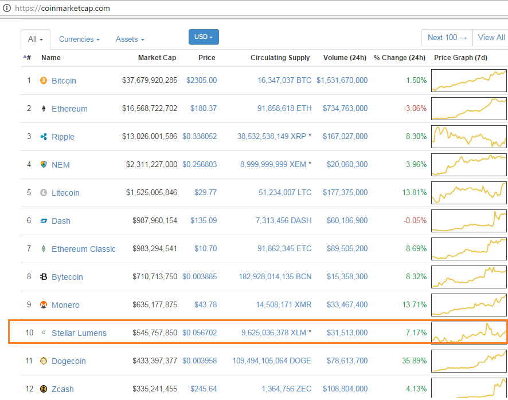Open the Stellar Lumens link
Viewport: 508px width, 400px height.
79,333
